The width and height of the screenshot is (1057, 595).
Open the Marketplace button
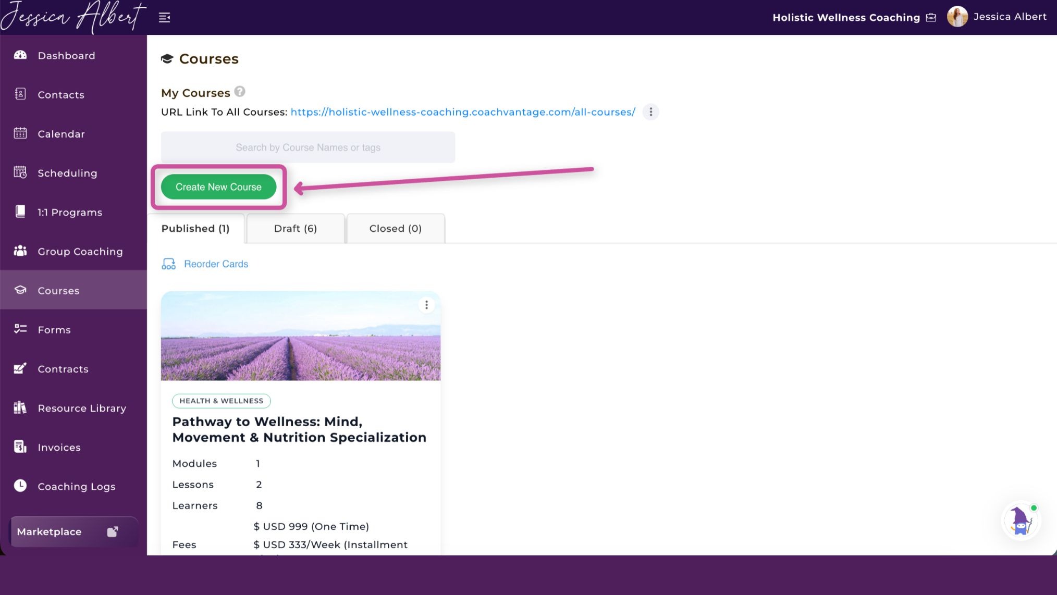pyautogui.click(x=73, y=531)
